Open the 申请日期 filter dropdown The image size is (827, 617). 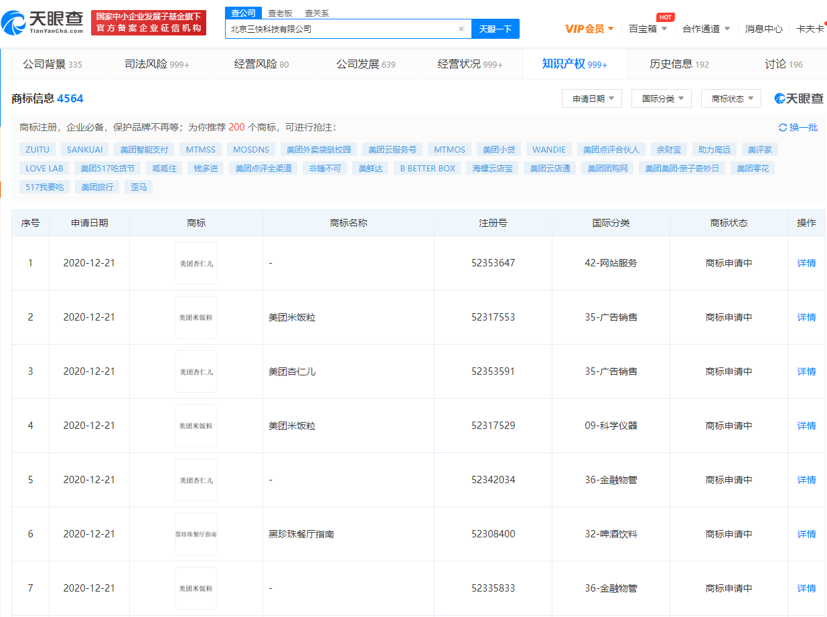point(592,98)
